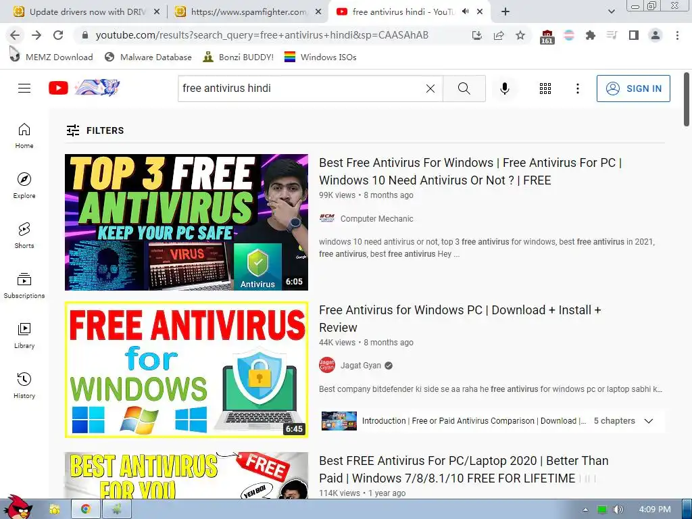Image resolution: width=692 pixels, height=519 pixels.
Task: Click the Jagat Gyan channel avatar
Action: (327, 366)
